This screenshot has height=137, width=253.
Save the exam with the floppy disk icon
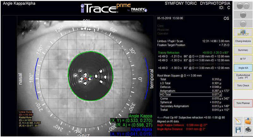[x=238, y=130]
